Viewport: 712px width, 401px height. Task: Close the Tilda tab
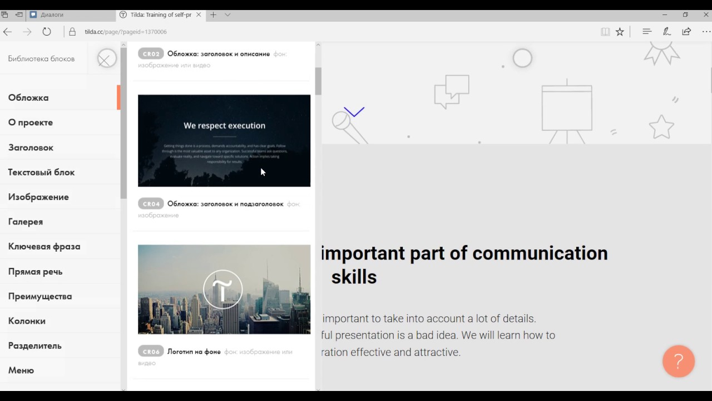(x=199, y=14)
